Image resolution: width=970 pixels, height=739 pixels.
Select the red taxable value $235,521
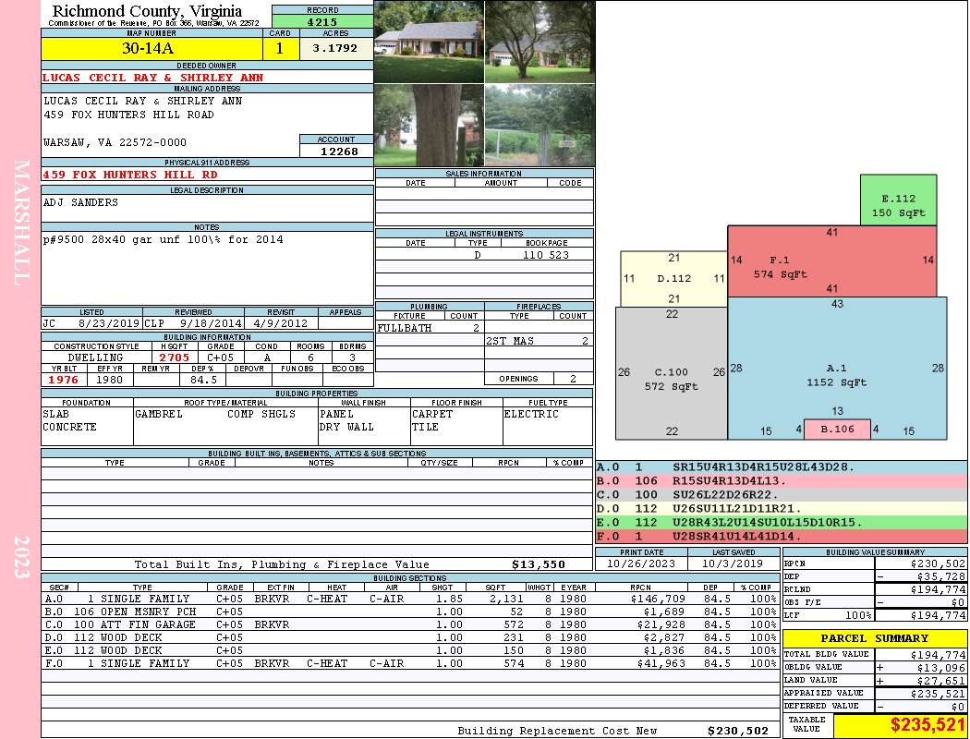[x=928, y=725]
